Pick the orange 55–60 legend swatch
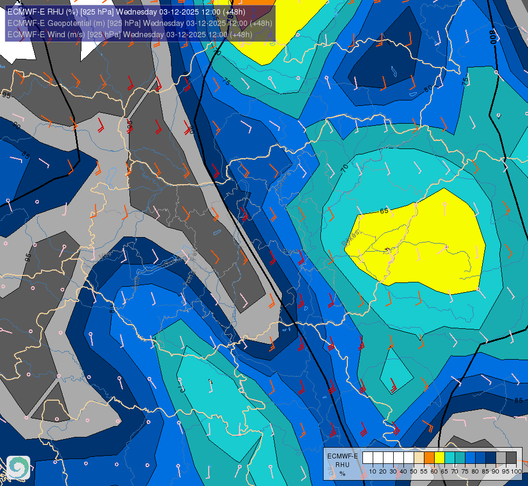 point(429,457)
